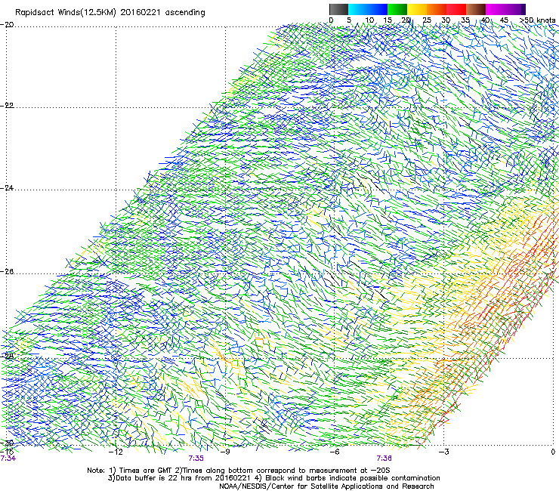Image resolution: width=559 pixels, height=491 pixels.
Task: Click the green 15-20 knots legend swatch
Action: coord(397,9)
